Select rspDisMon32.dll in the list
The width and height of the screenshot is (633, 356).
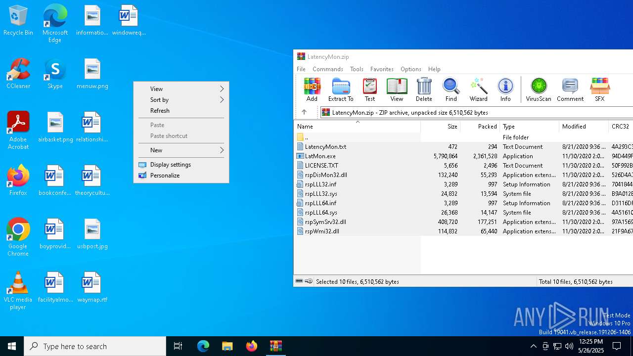point(463,175)
